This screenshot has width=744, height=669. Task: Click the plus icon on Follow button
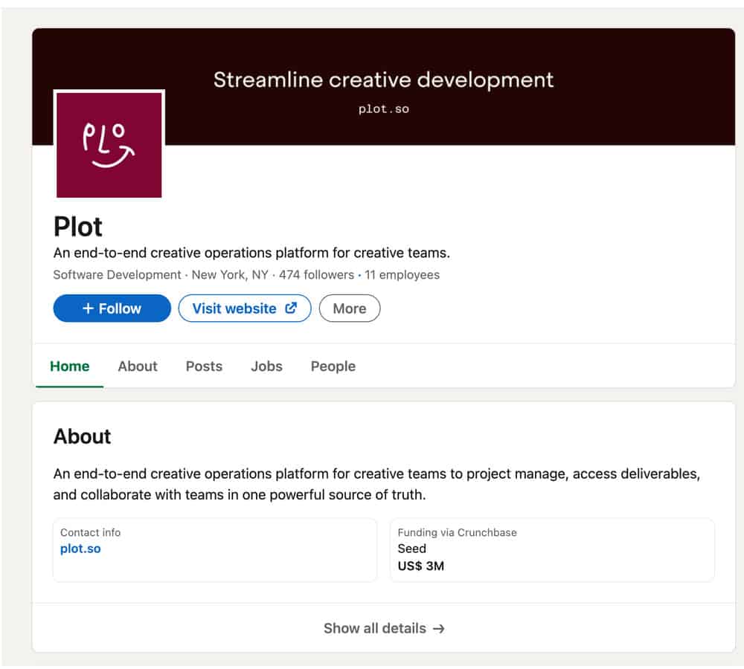pos(88,308)
